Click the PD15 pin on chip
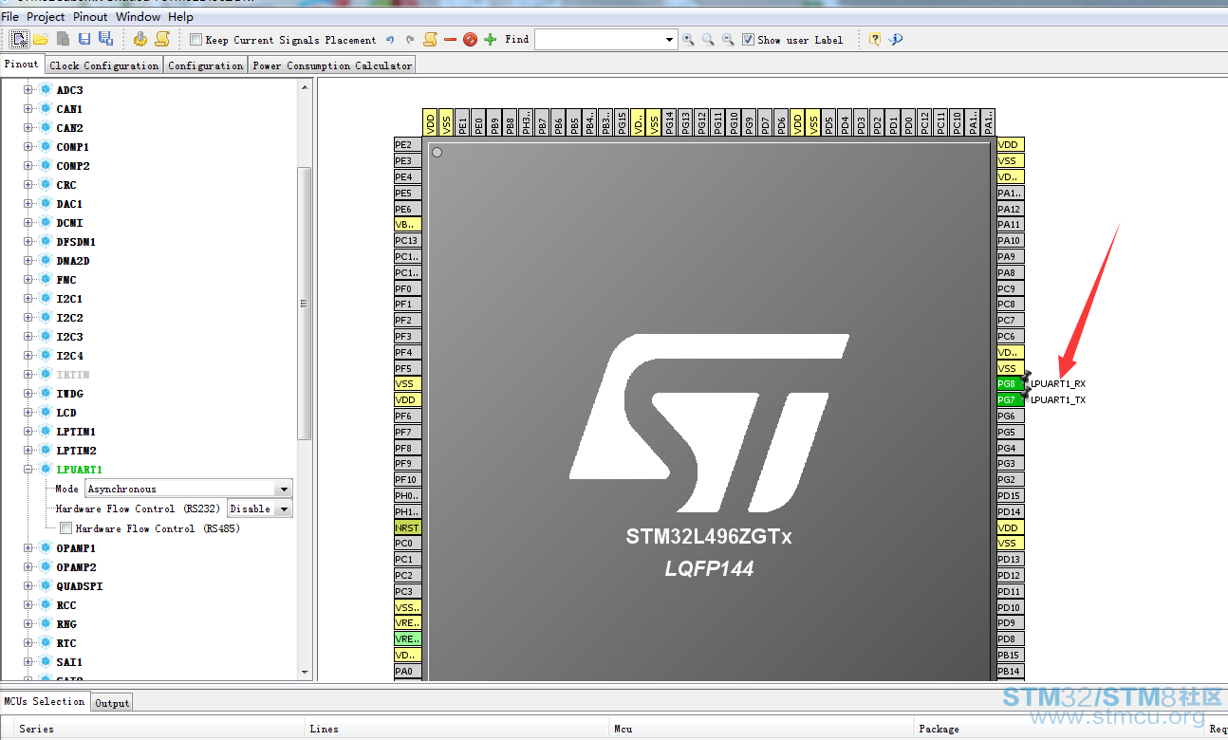 pos(1010,496)
